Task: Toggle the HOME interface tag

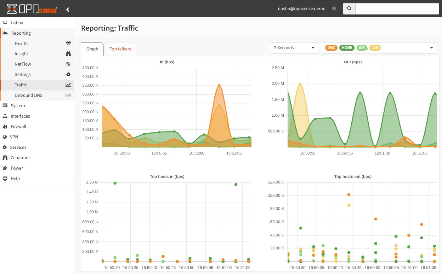Action: [x=347, y=48]
